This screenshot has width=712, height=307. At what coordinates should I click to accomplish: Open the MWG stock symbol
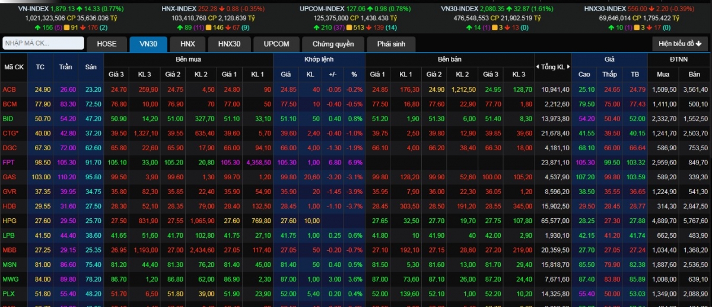tap(11, 279)
